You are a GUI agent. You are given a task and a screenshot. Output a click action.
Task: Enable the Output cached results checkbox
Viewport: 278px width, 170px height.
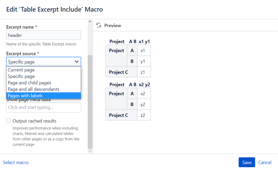9,121
